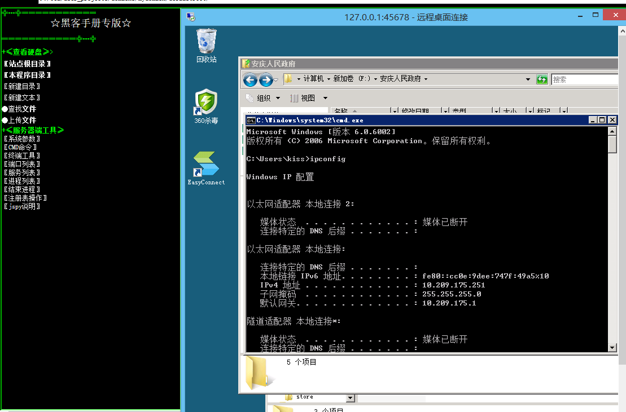This screenshot has width=626, height=412.
Task: Expand the address bar history dropdown
Action: [x=528, y=79]
